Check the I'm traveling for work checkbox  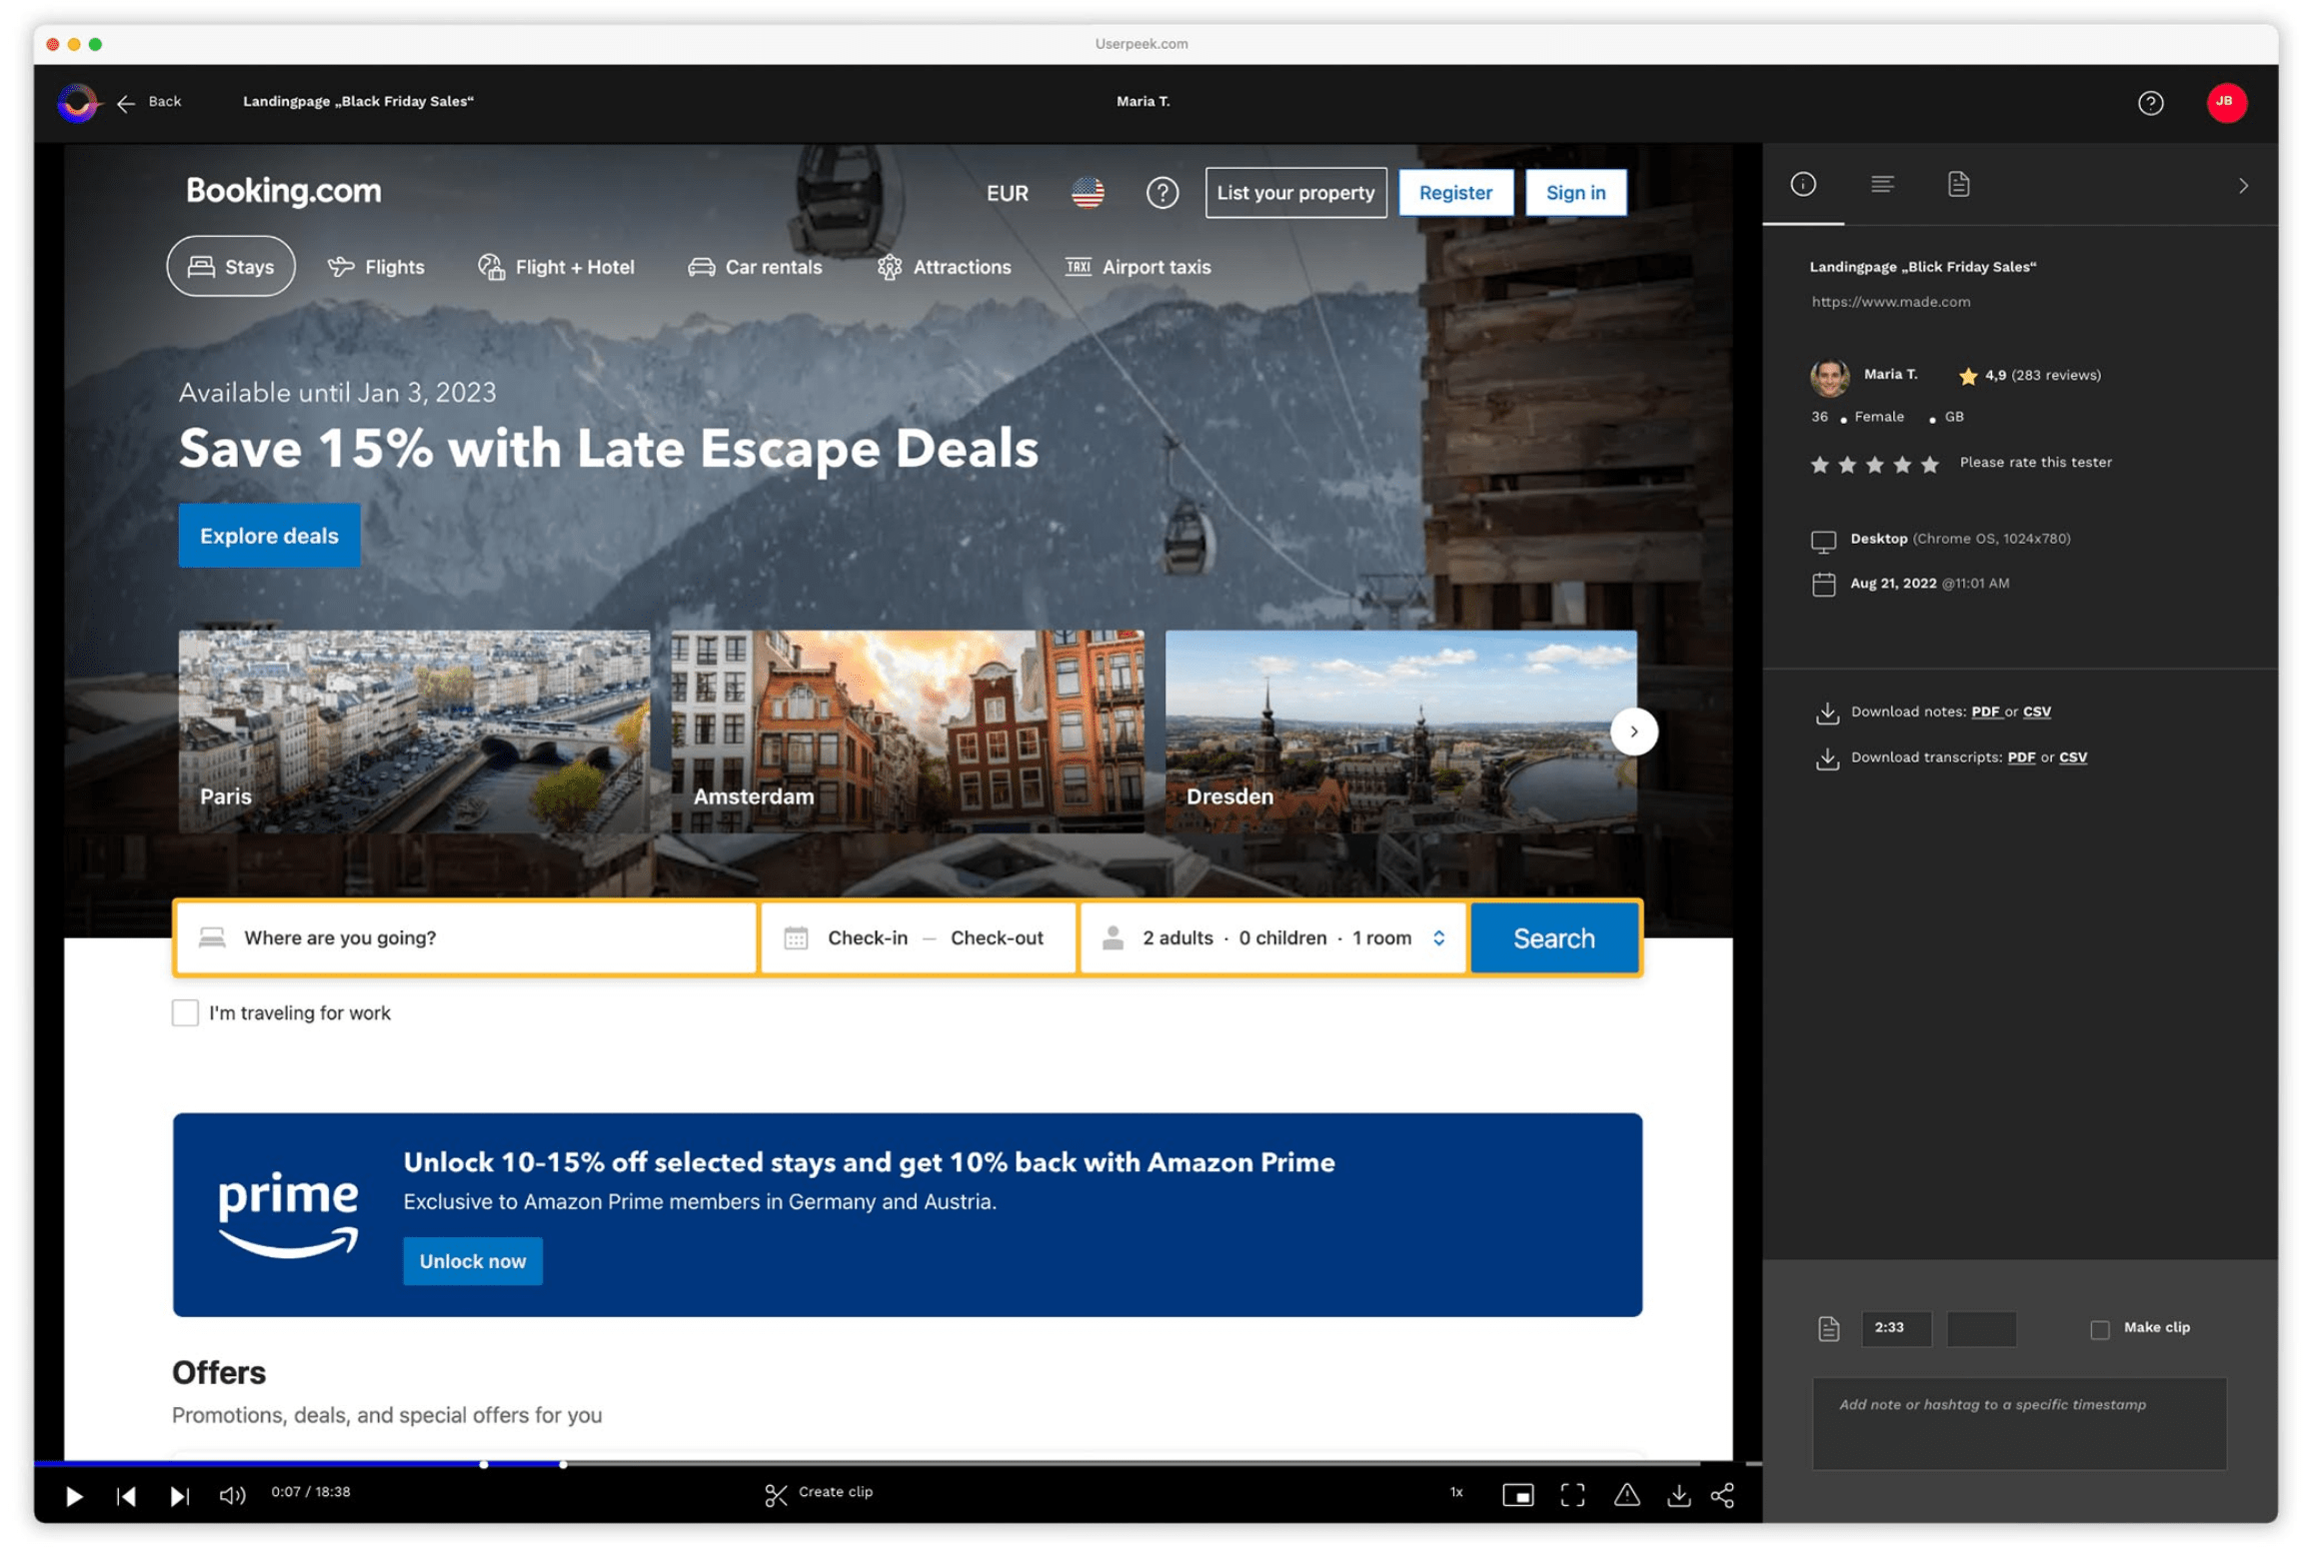tap(185, 1012)
